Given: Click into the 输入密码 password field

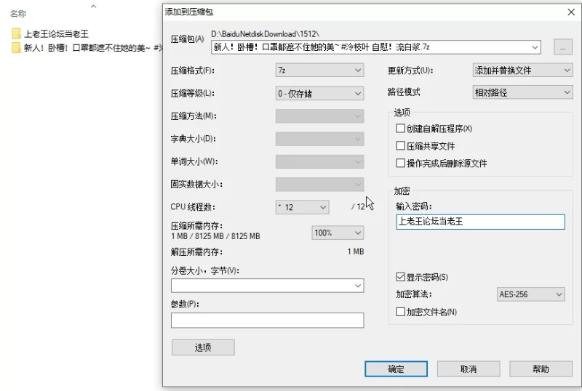Looking at the screenshot, I should pyautogui.click(x=481, y=222).
